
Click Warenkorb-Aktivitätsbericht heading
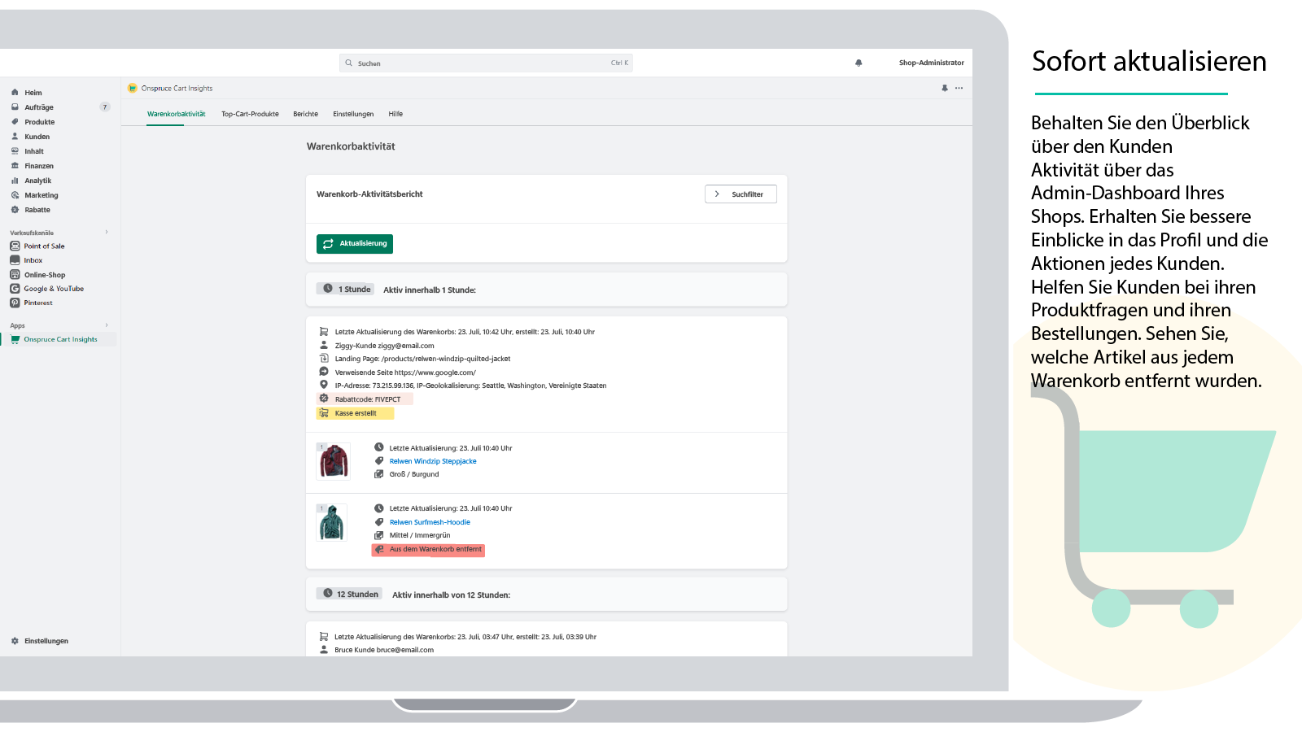pyautogui.click(x=369, y=194)
